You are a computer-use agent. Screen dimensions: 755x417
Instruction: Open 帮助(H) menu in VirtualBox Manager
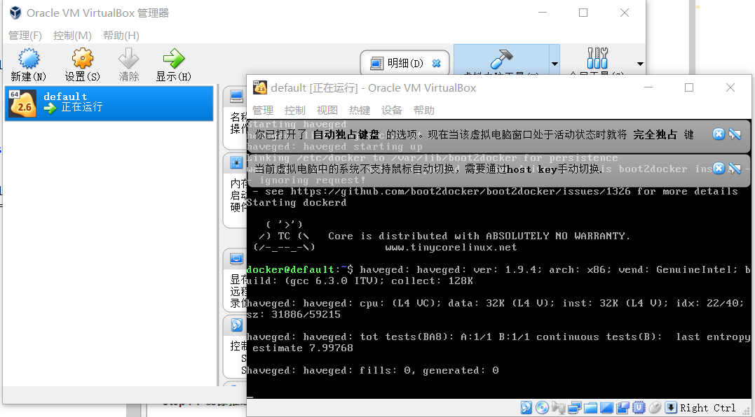121,36
